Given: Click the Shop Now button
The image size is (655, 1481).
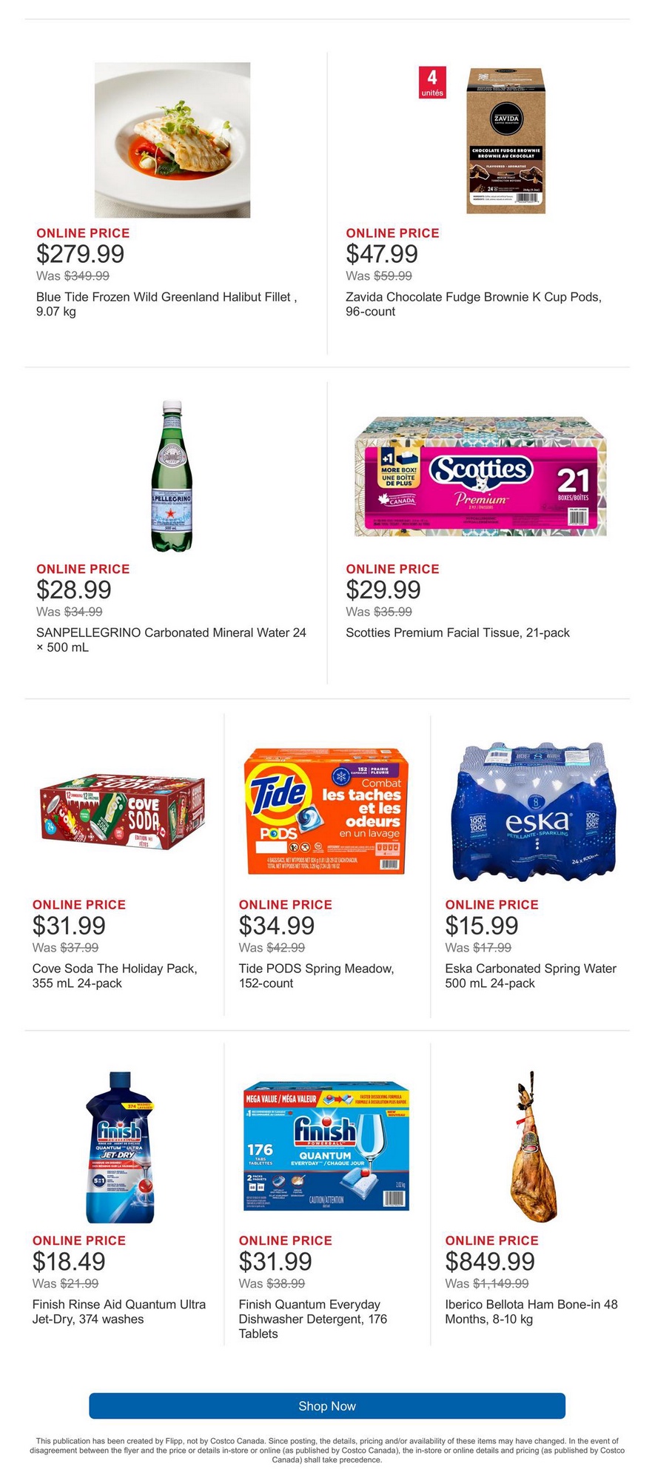Looking at the screenshot, I should tap(327, 1405).
